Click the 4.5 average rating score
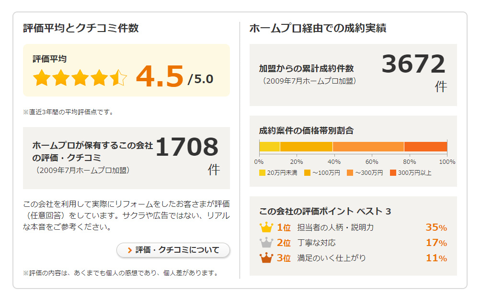 click(x=160, y=76)
